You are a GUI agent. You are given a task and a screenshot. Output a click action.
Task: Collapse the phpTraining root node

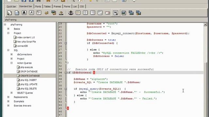coord(5,24)
